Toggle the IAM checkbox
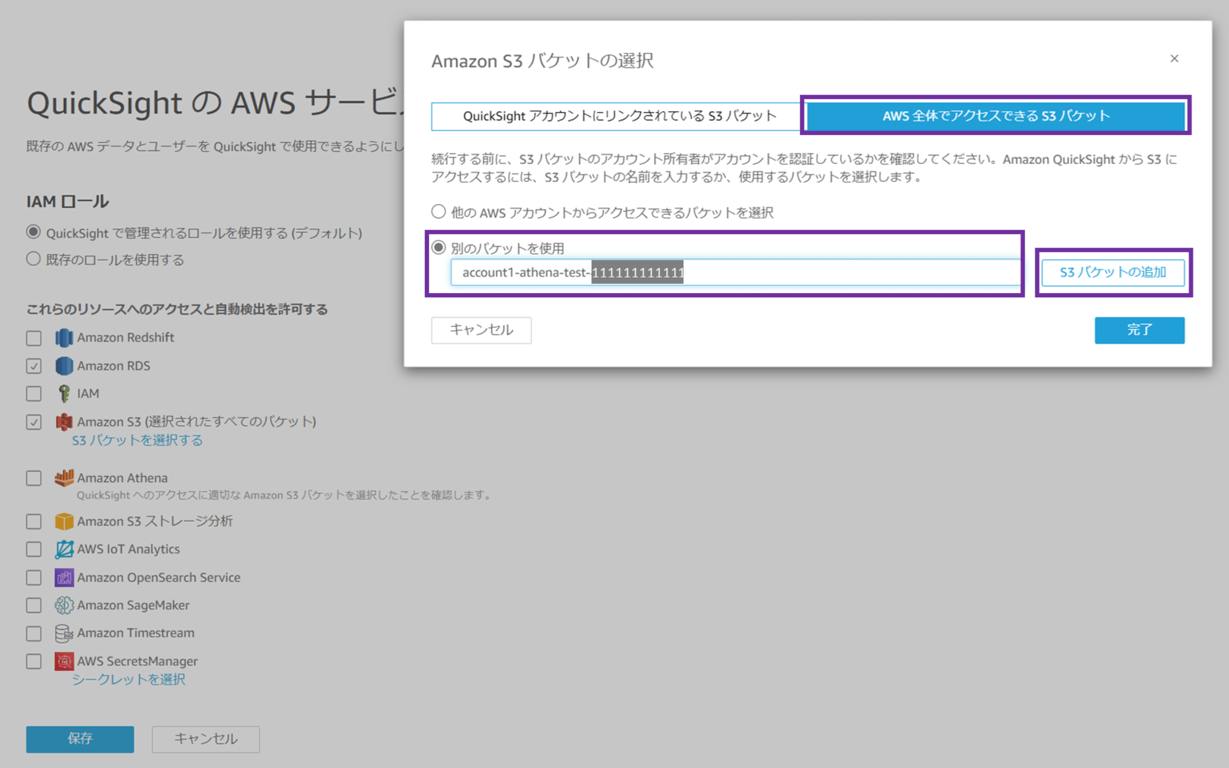This screenshot has width=1229, height=768. [x=34, y=394]
